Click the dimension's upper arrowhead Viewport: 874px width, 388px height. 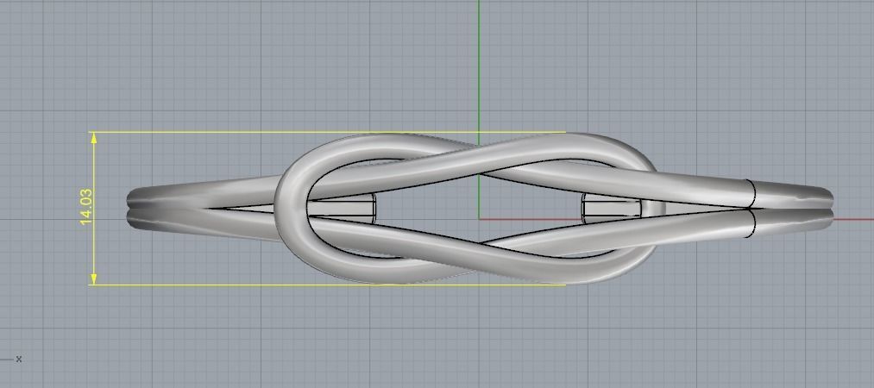point(94,138)
